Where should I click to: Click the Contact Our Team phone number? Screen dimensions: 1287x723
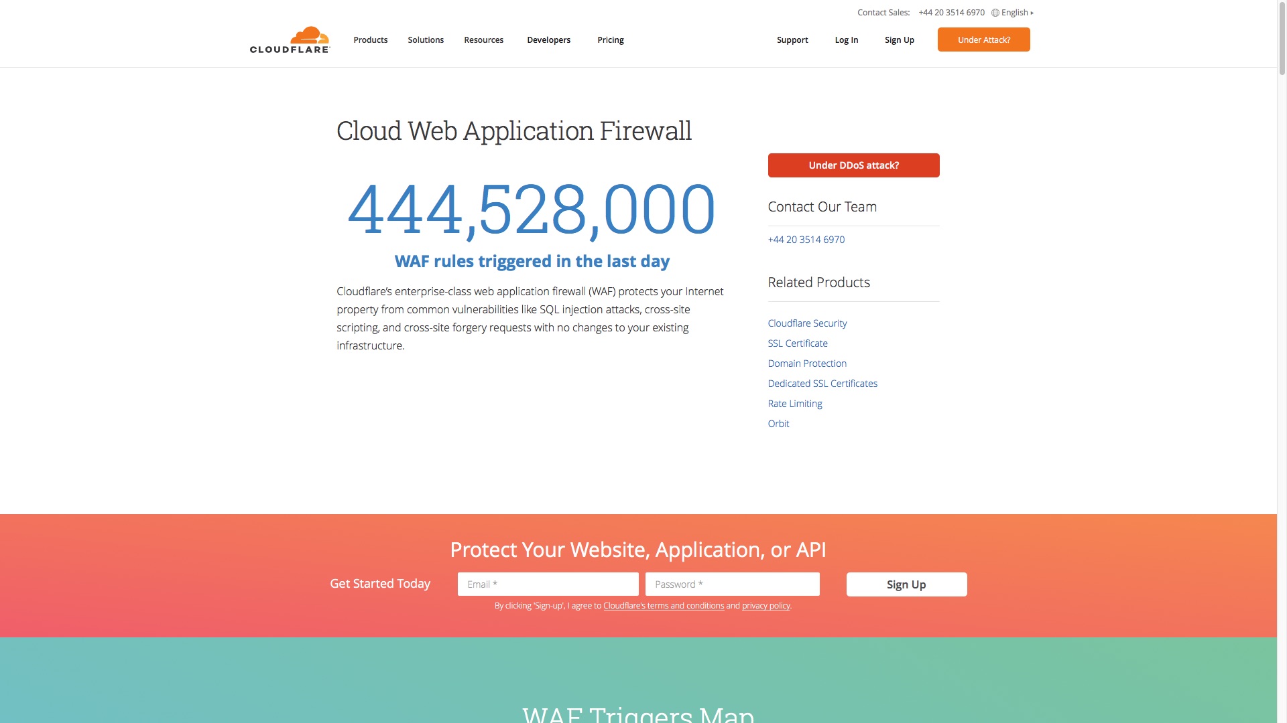(x=806, y=240)
